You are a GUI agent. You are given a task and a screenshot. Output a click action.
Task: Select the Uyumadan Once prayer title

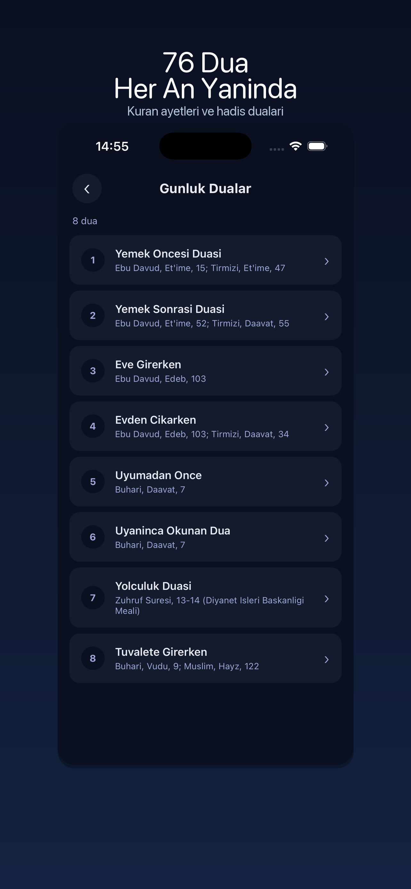158,475
